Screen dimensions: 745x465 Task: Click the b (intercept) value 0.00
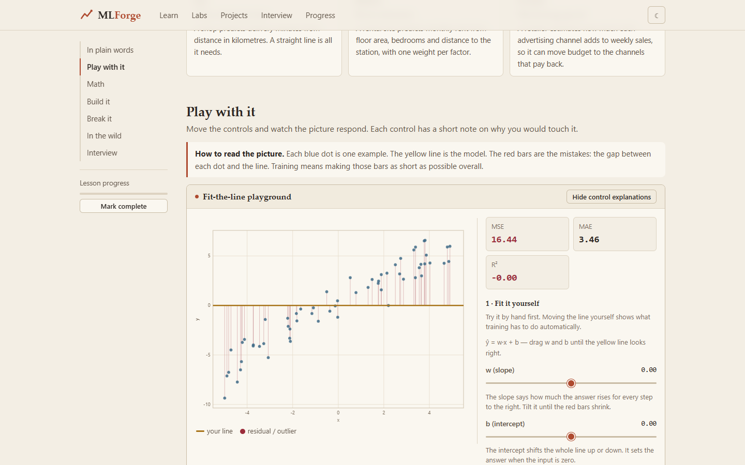pyautogui.click(x=649, y=424)
